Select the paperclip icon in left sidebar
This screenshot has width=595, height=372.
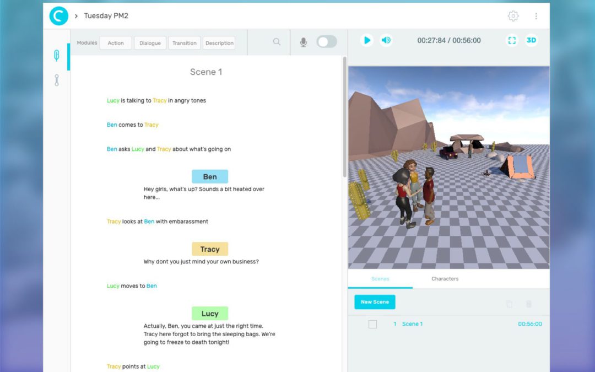57,55
